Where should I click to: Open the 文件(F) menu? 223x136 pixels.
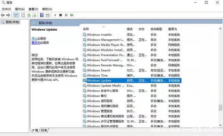click(6, 9)
